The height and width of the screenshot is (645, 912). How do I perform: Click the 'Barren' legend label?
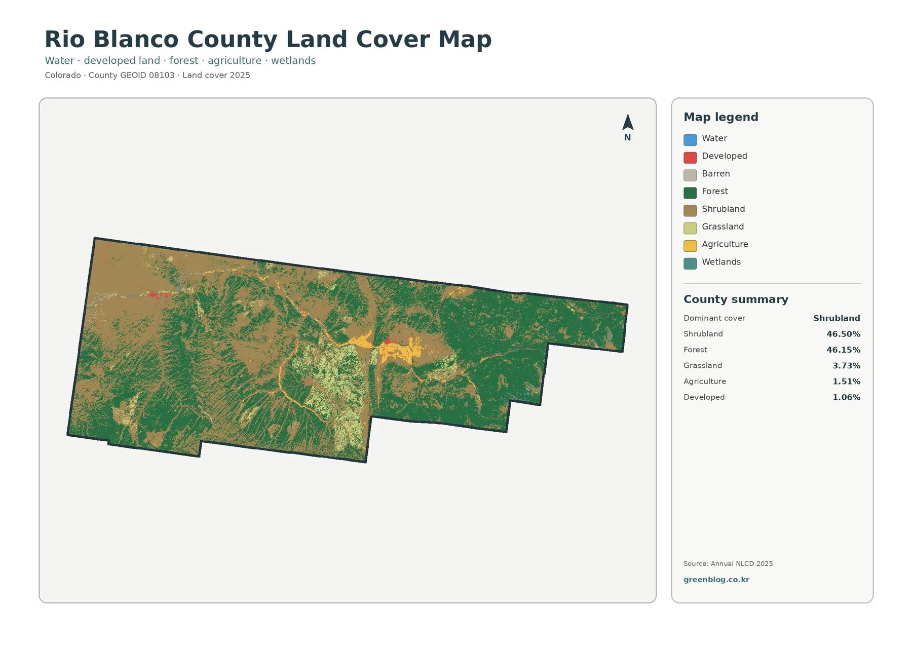pos(716,174)
